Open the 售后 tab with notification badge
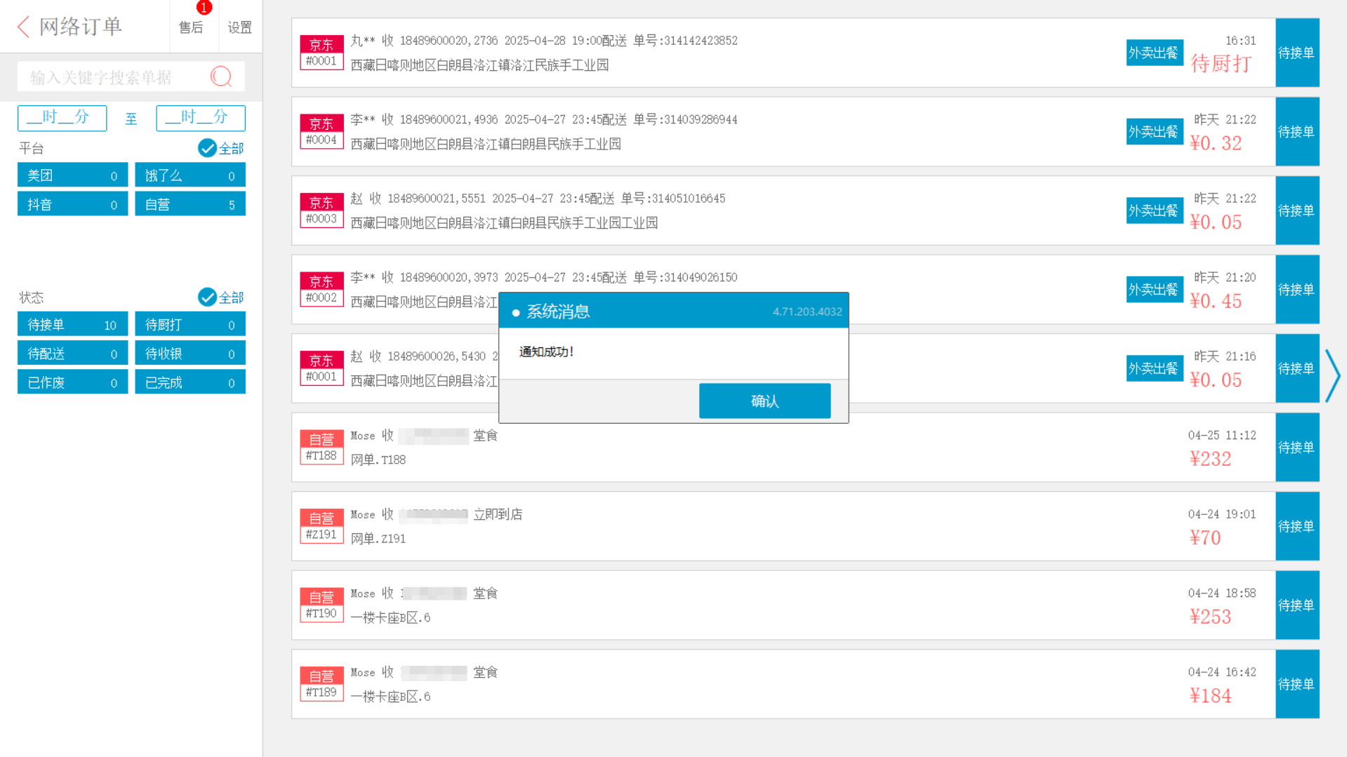The image size is (1347, 757). pos(191,27)
